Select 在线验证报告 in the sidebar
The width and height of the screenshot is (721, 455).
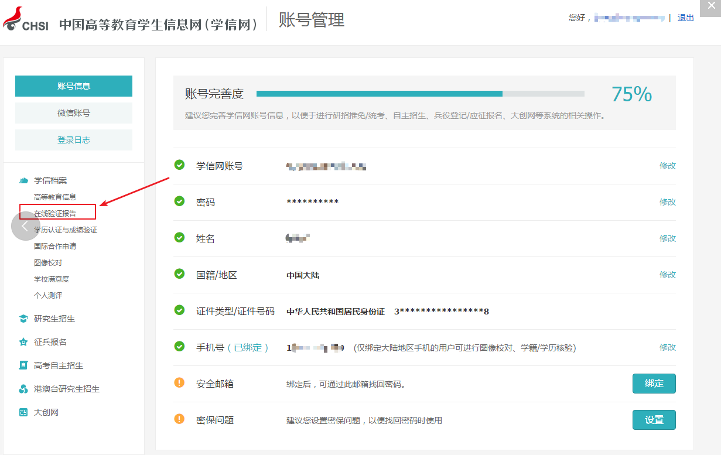[56, 213]
